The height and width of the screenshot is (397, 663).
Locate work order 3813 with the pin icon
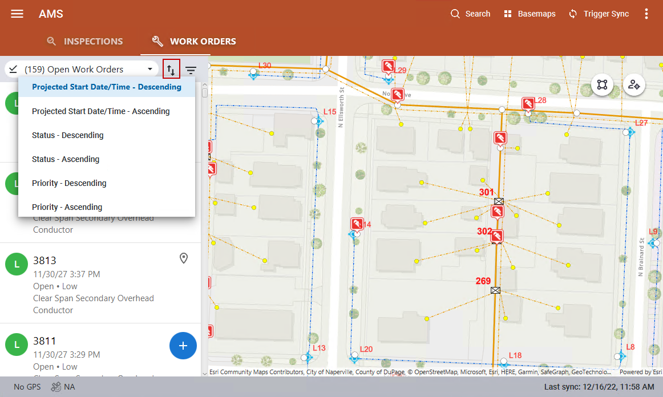184,259
